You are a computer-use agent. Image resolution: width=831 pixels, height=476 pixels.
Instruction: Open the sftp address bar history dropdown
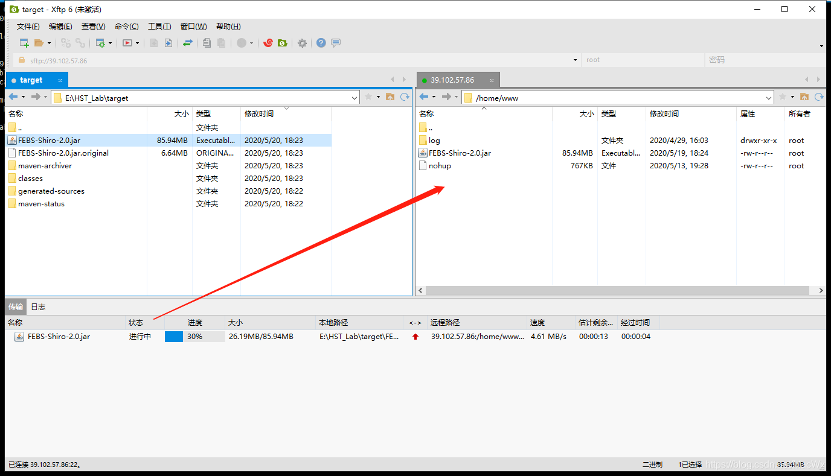click(575, 60)
